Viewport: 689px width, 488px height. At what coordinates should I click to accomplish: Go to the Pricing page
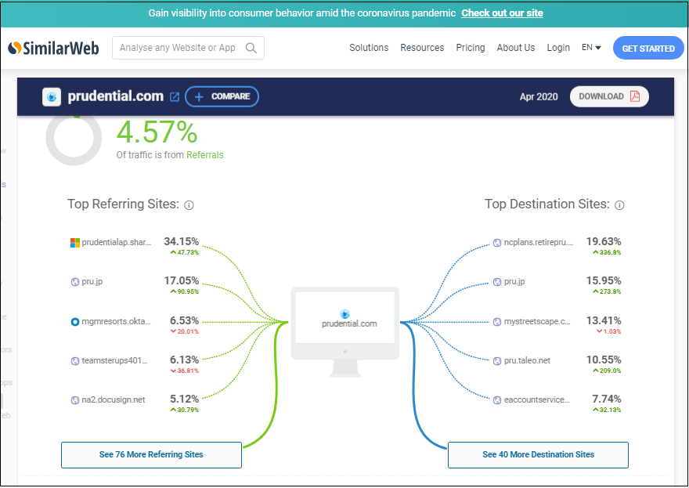471,48
